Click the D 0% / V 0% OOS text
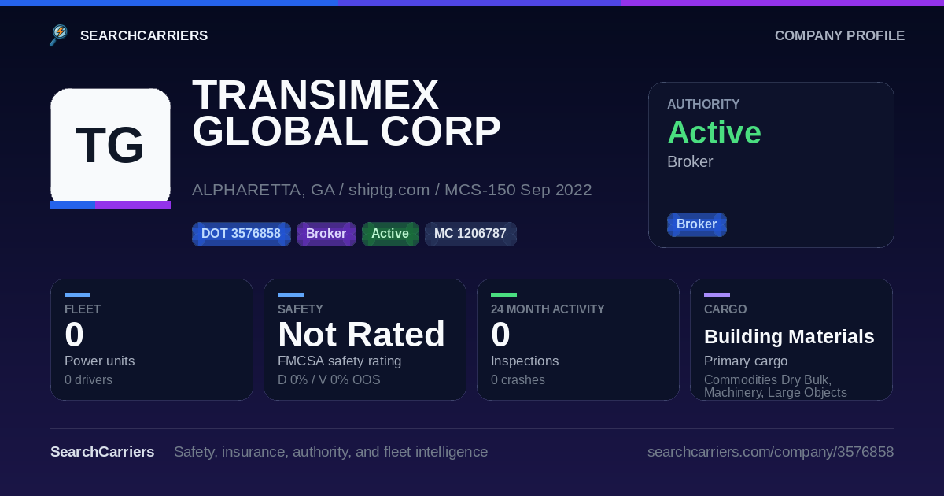This screenshot has height=496, width=944. [329, 380]
